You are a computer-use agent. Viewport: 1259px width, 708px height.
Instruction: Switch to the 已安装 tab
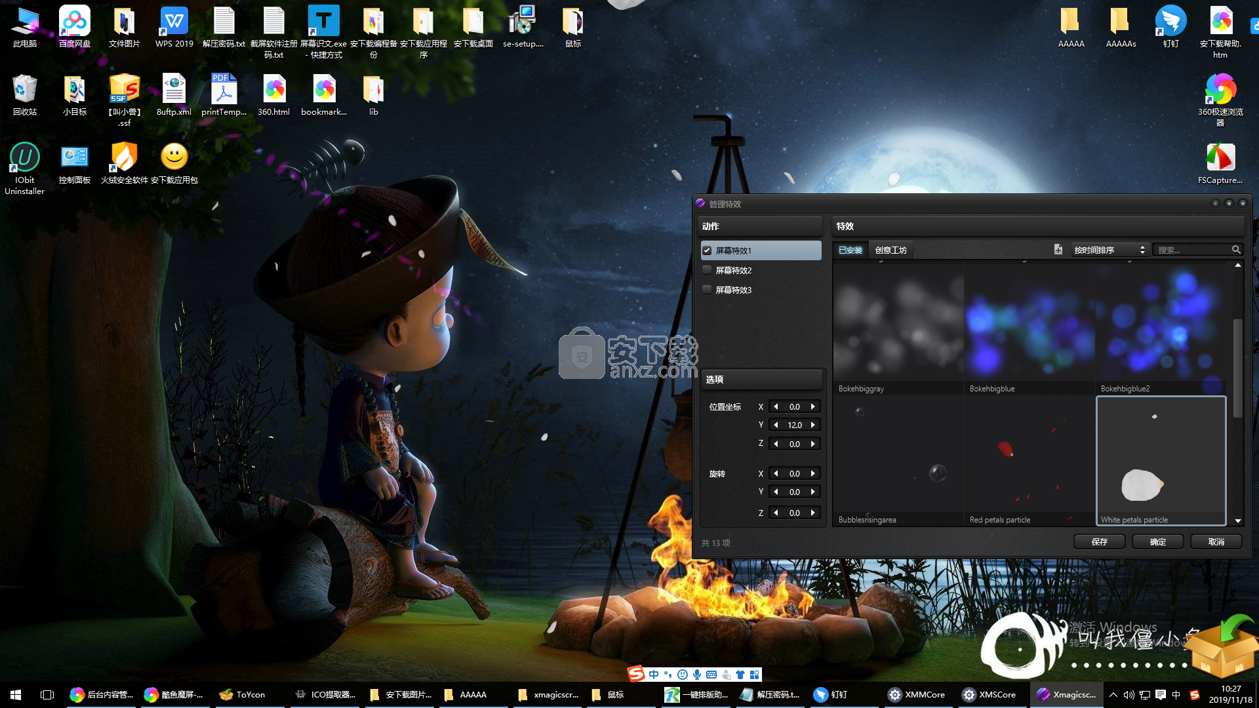tap(850, 250)
